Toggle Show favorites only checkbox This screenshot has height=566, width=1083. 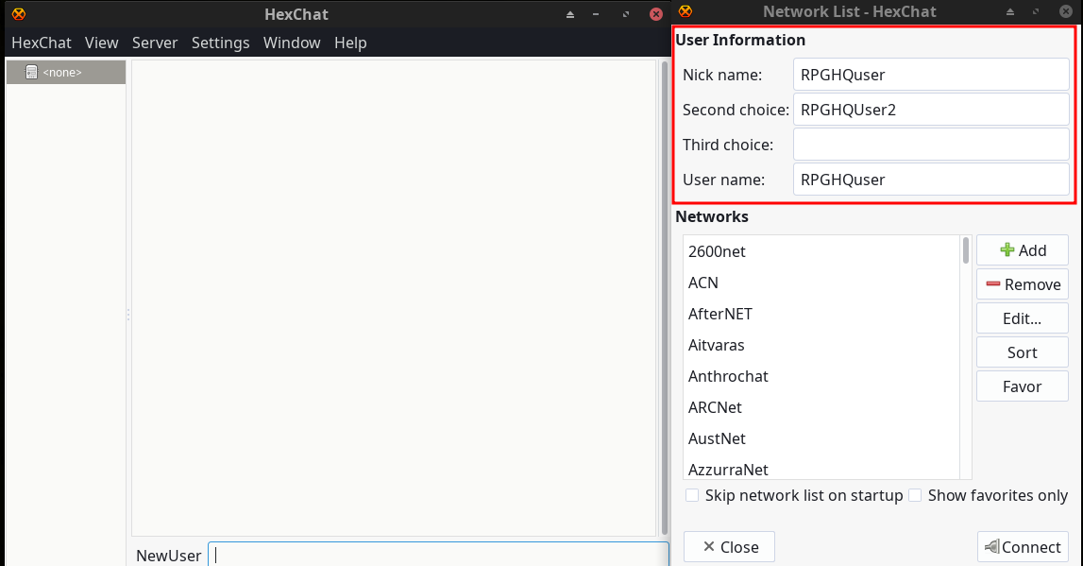(x=915, y=495)
